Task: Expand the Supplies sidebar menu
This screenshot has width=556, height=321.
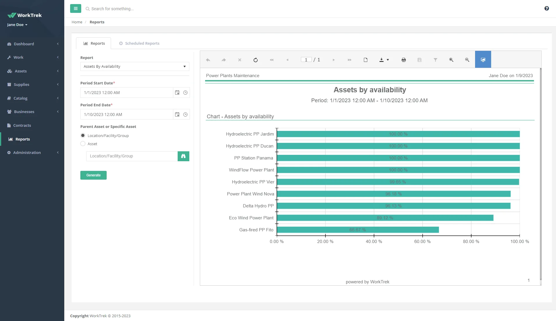Action: tap(32, 85)
